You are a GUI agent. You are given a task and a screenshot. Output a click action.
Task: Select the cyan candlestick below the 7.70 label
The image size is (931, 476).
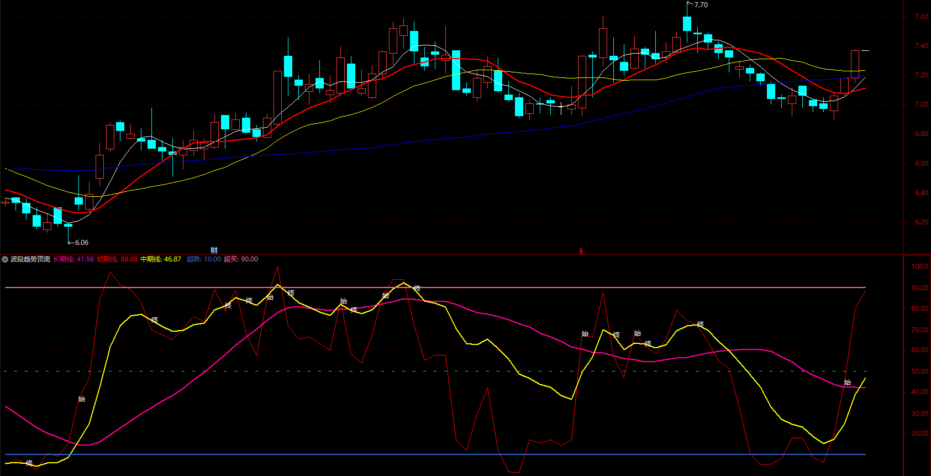(x=687, y=23)
